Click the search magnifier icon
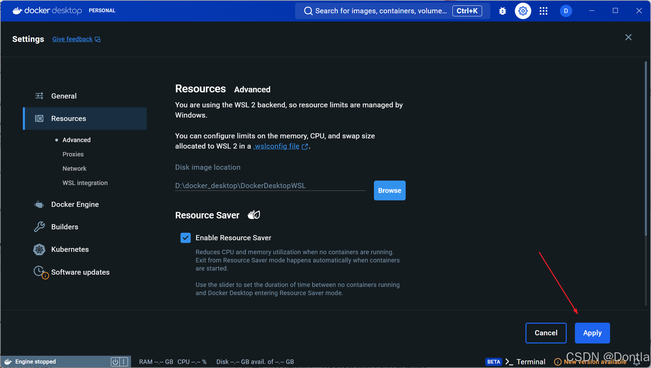The width and height of the screenshot is (651, 368). tap(308, 11)
